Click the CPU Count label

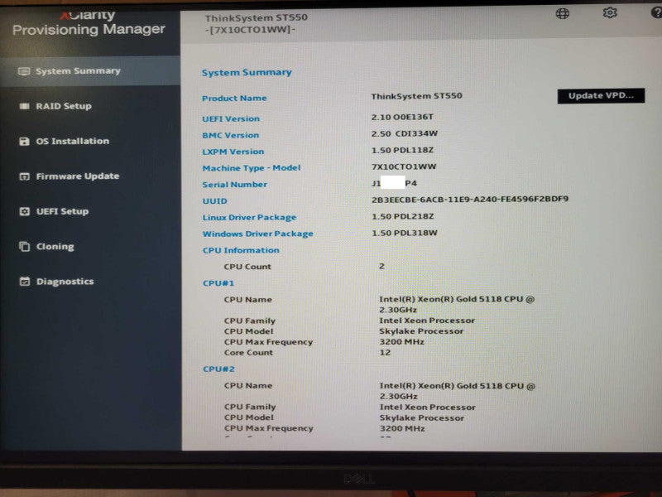click(247, 267)
